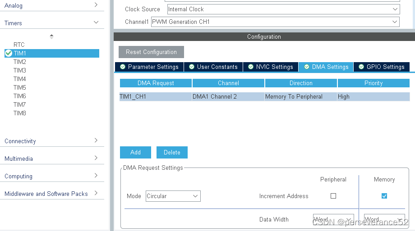
Task: Expand Middleware and Software Packs category
Action: coord(96,193)
